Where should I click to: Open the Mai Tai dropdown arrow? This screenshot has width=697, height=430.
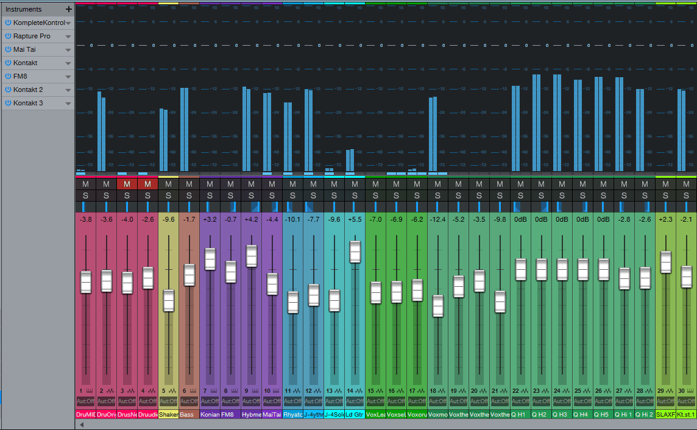[68, 50]
